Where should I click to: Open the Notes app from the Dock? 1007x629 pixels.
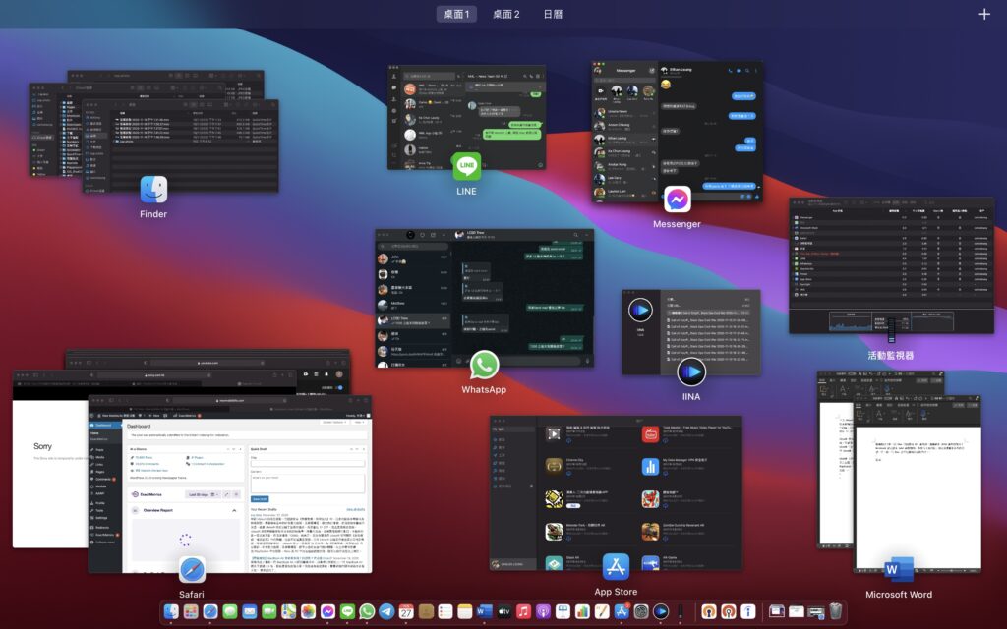[x=465, y=611]
